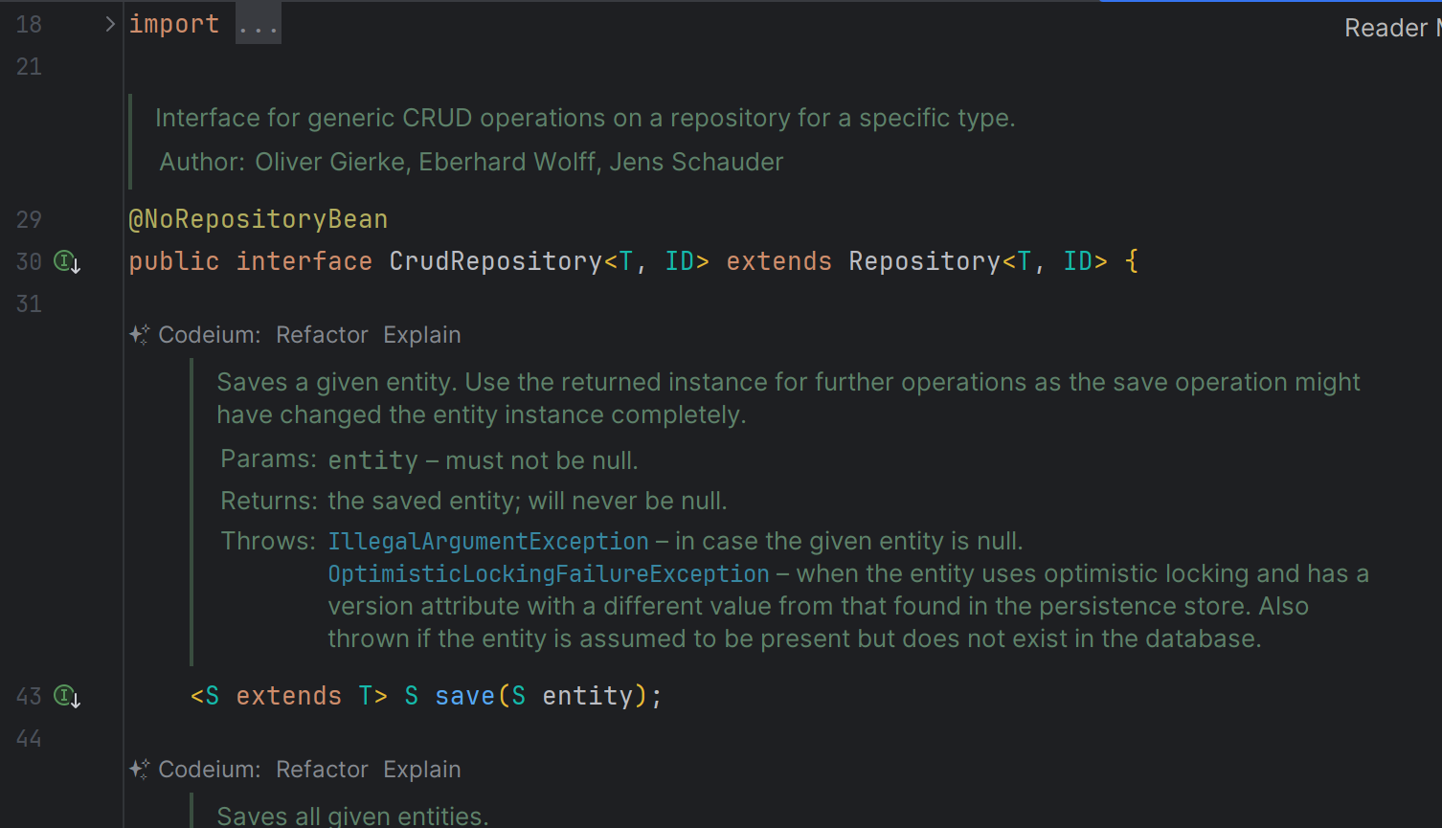Click the collapsed import ellipsis placeholder
The image size is (1442, 828).
(259, 25)
